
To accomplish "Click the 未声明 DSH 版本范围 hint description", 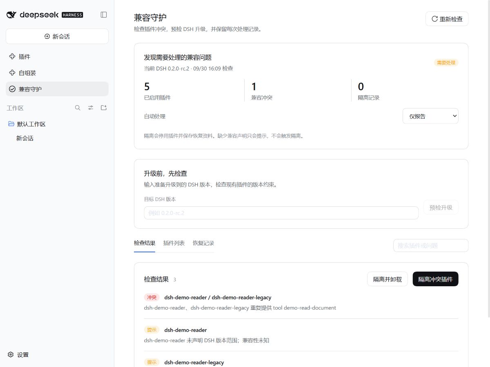I will pyautogui.click(x=206, y=340).
